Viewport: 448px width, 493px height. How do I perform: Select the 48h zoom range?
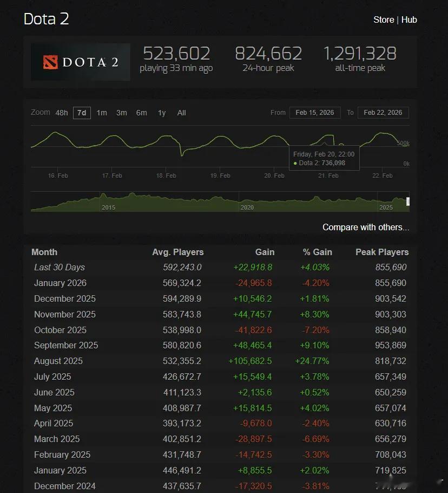pos(62,113)
